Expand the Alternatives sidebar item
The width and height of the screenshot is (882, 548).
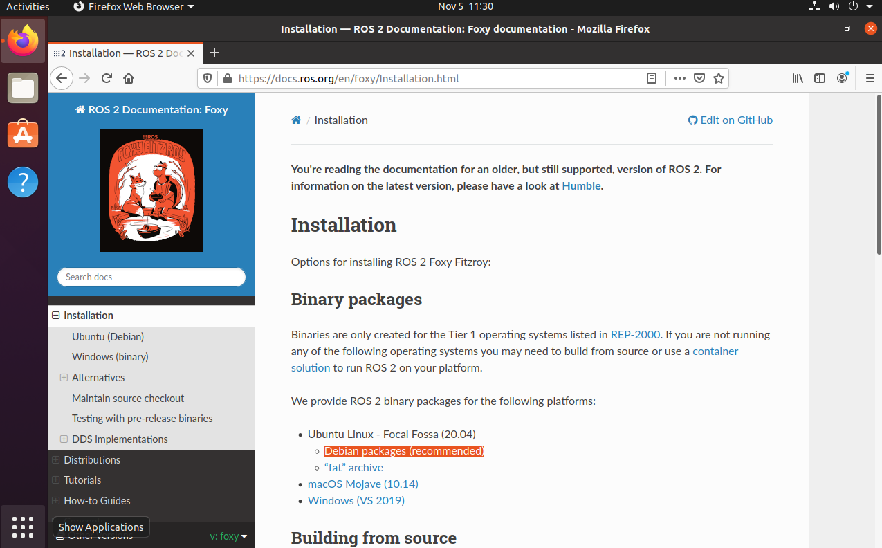pos(64,377)
